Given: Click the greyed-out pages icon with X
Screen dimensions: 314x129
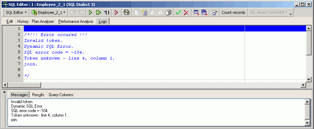Looking at the screenshot, I should point(160,13).
